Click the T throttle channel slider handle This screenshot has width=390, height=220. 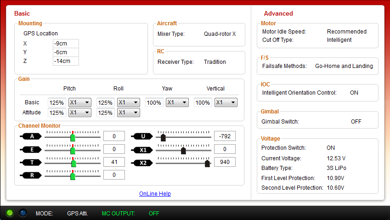pos(73,163)
